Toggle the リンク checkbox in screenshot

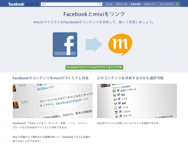pyautogui.click(x=119, y=99)
